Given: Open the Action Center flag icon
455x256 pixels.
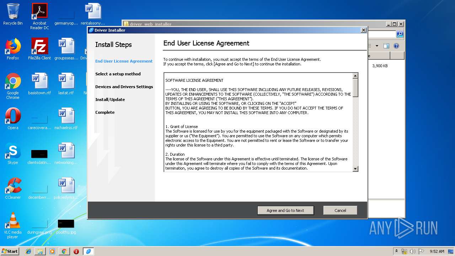Looking at the screenshot, I should [x=421, y=251].
